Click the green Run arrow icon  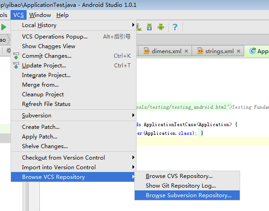click(x=3, y=27)
